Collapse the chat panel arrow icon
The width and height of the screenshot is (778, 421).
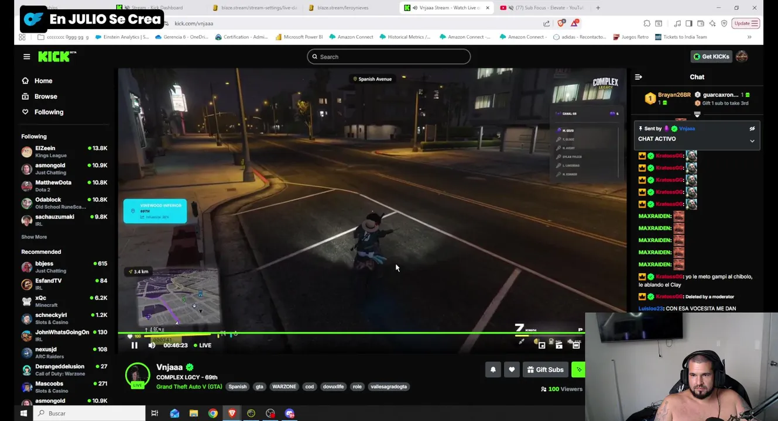(x=639, y=77)
